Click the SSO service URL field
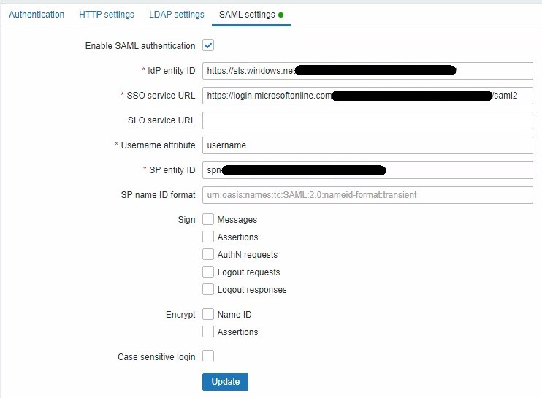Image resolution: width=542 pixels, height=398 pixels. click(x=367, y=96)
